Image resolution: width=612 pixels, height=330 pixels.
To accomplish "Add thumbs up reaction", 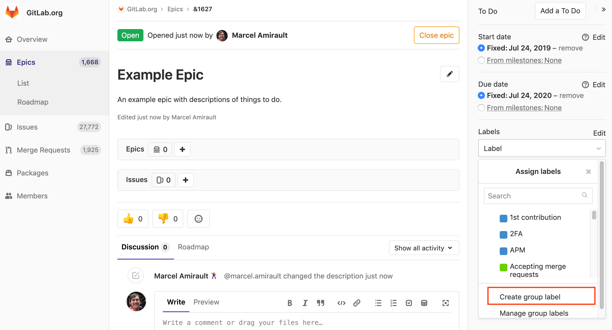I will (x=133, y=219).
